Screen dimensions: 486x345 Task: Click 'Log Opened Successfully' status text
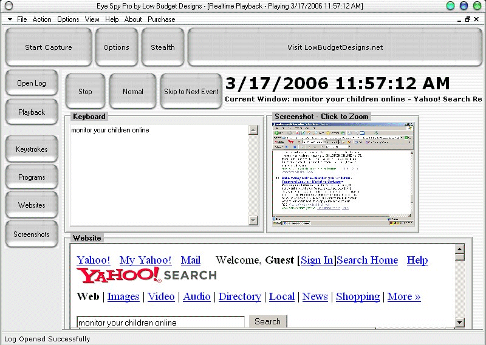47,339
